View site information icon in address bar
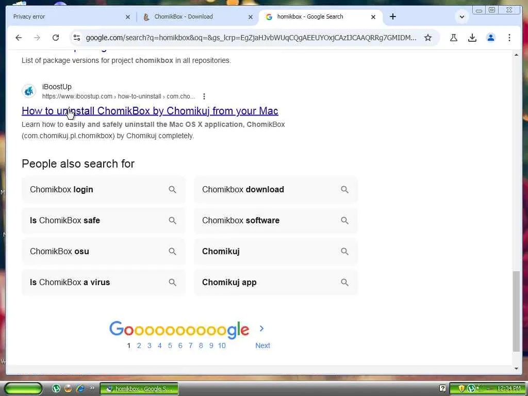This screenshot has height=396, width=528. (77, 38)
